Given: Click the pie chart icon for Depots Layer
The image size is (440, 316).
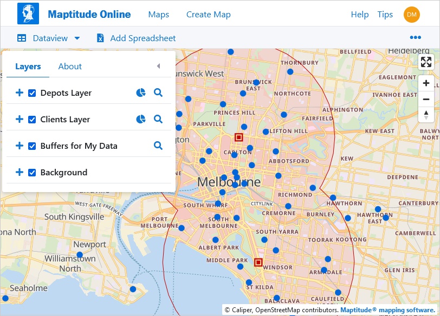Looking at the screenshot, I should coord(140,93).
